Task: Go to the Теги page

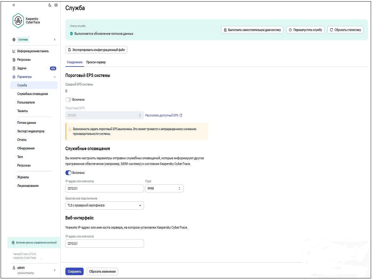Action: (20, 157)
